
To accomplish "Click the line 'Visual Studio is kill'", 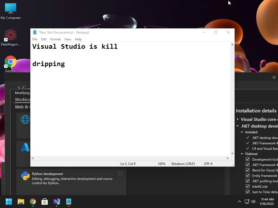I will (x=75, y=47).
